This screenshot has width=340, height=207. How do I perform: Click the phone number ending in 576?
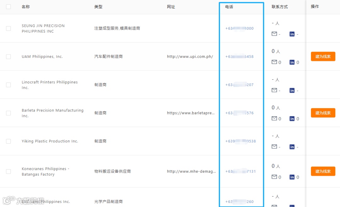[x=239, y=113]
